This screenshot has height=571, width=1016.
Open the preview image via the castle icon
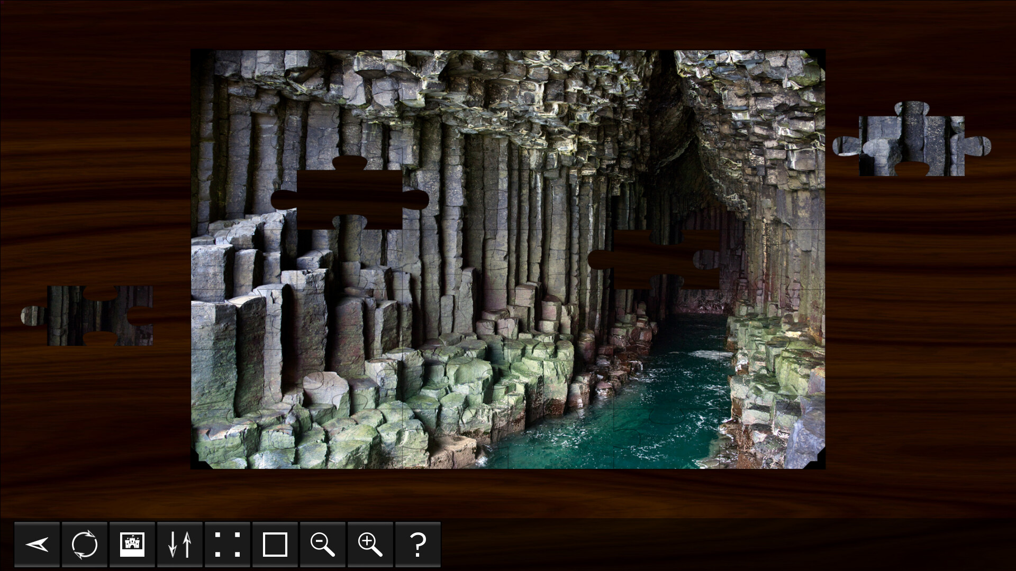(x=132, y=544)
